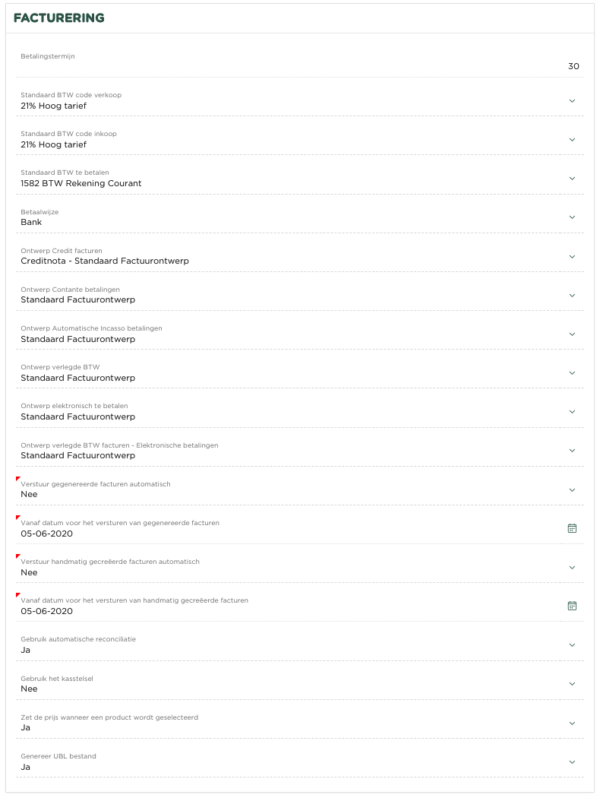Expand Standaard BTW code inkoop dropdown
Screen dimensions: 600x798
click(x=572, y=140)
